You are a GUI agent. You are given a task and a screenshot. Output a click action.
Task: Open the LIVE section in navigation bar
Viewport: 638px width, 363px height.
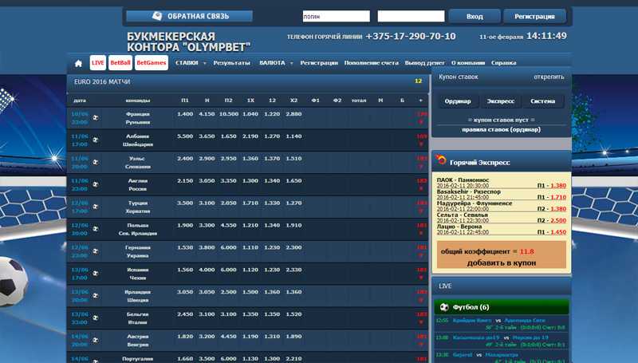pyautogui.click(x=97, y=63)
